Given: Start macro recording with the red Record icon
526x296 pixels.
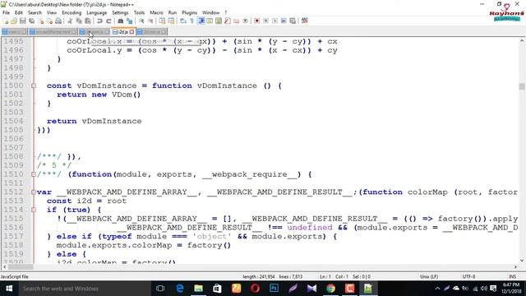Looking at the screenshot, I should pyautogui.click(x=257, y=21).
